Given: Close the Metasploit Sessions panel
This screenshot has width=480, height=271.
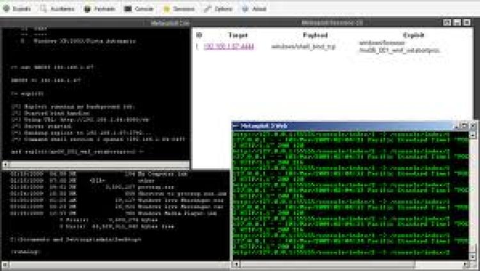Looking at the screenshot, I should [467, 22].
